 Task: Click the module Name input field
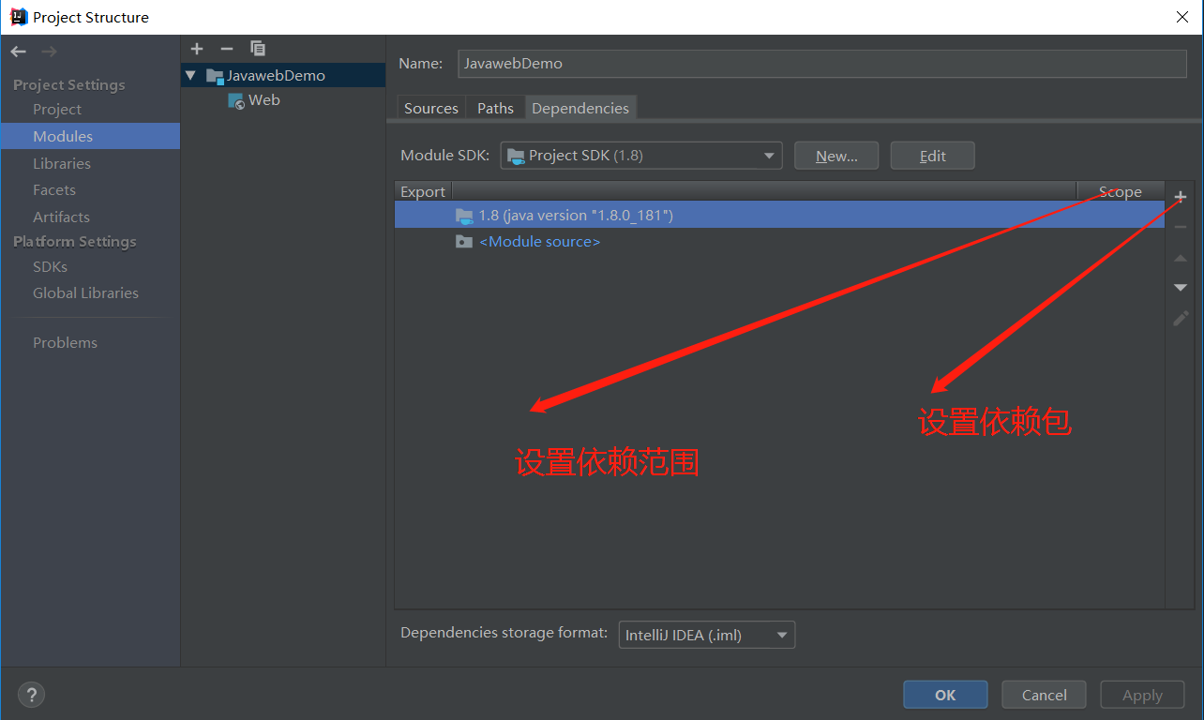click(822, 64)
